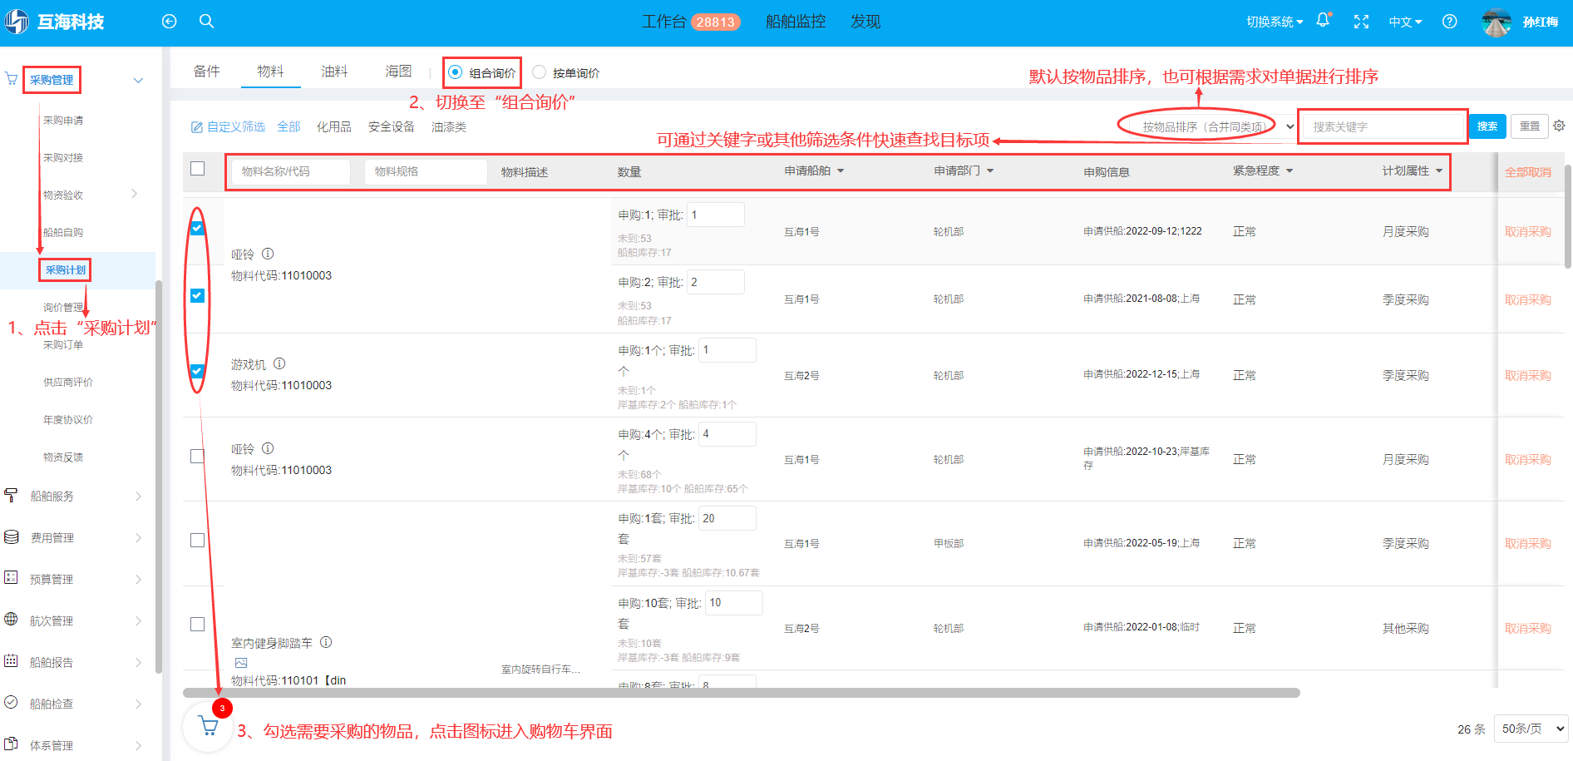Check the 申购:10套 互海2号 row checkbox
This screenshot has height=761, width=1573.
[197, 624]
